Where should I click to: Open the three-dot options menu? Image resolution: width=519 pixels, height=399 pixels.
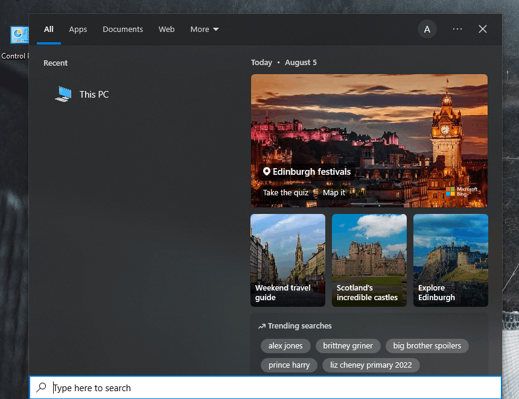457,29
